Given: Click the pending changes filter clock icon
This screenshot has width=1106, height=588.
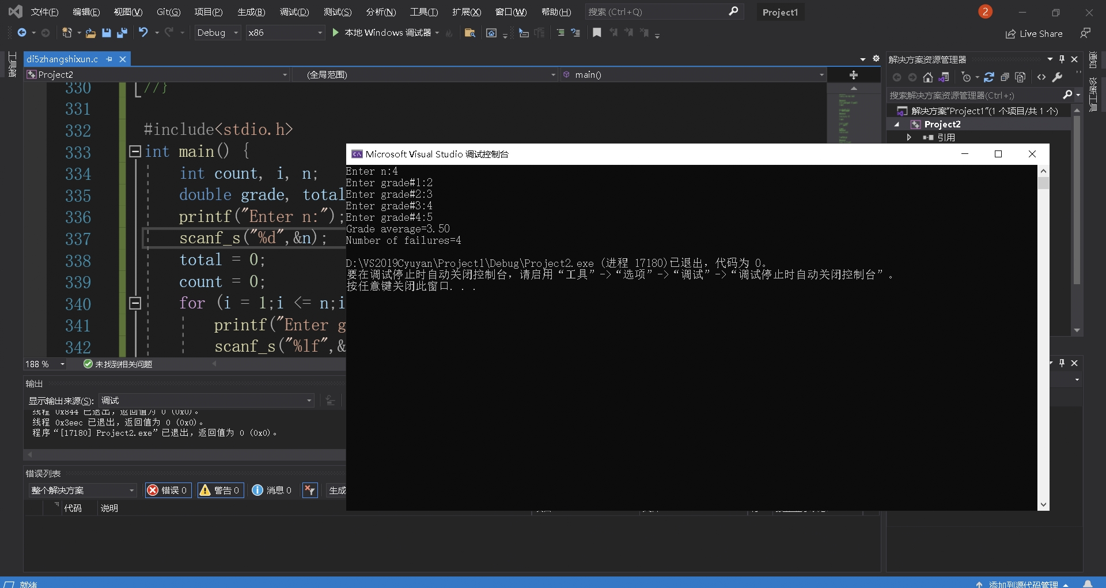Looking at the screenshot, I should click(x=967, y=77).
